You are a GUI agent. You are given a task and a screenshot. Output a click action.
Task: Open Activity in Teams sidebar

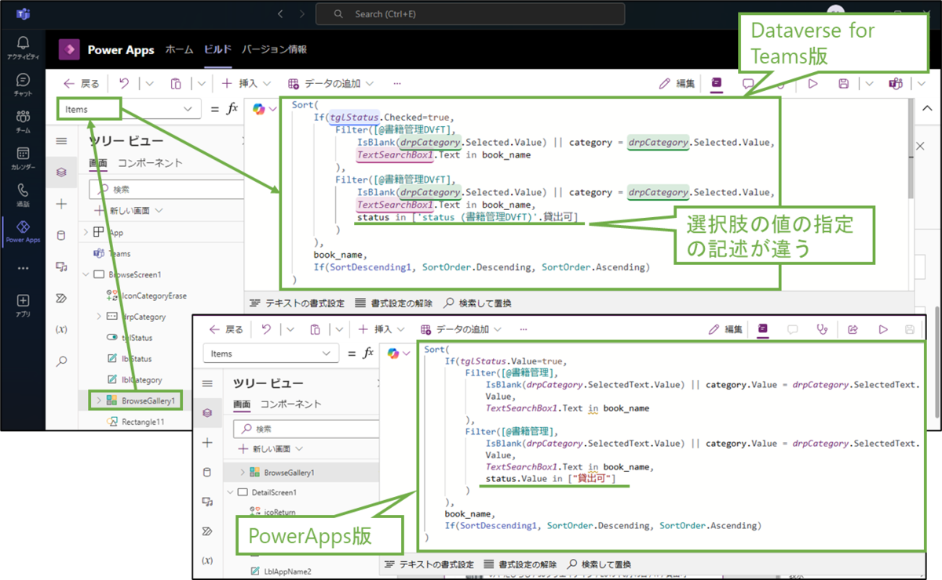[x=23, y=48]
